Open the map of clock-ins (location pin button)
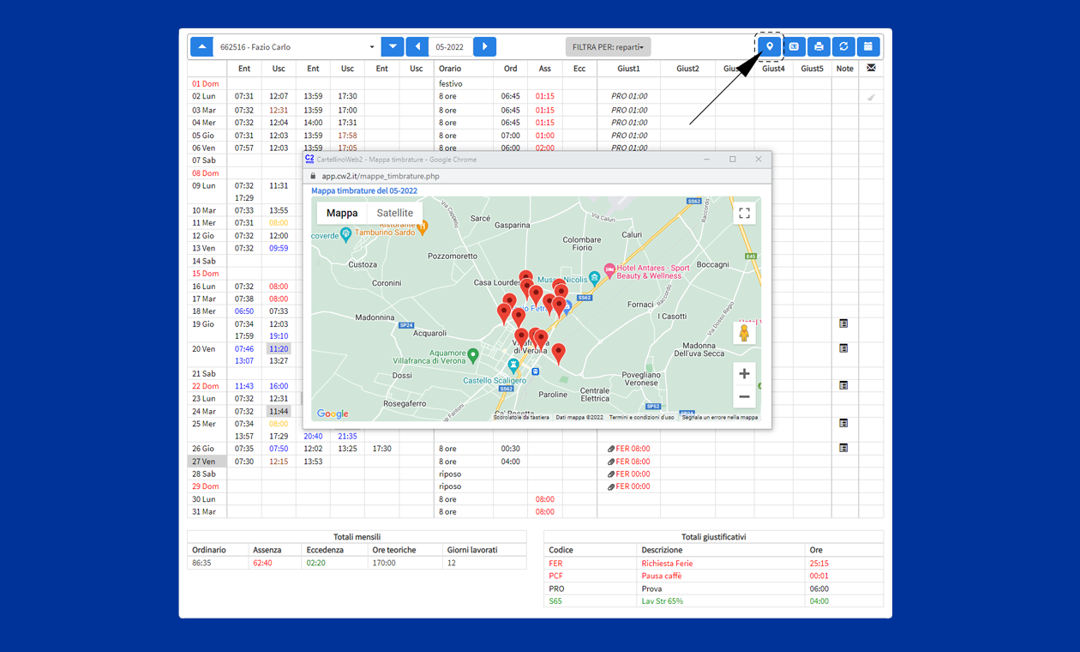Image resolution: width=1080 pixels, height=652 pixels. pos(770,46)
